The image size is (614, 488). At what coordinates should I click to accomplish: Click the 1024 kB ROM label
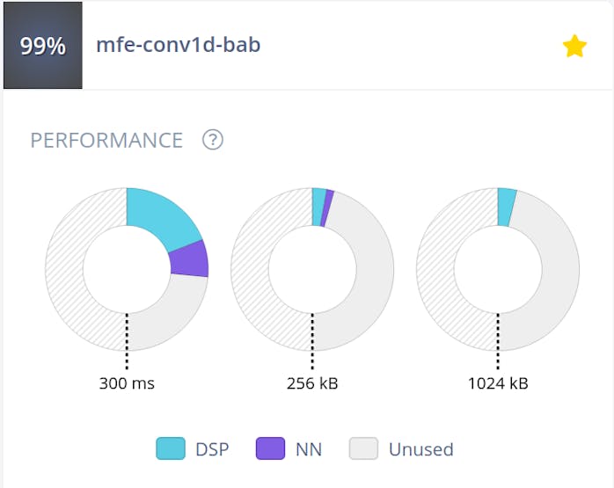(x=498, y=383)
